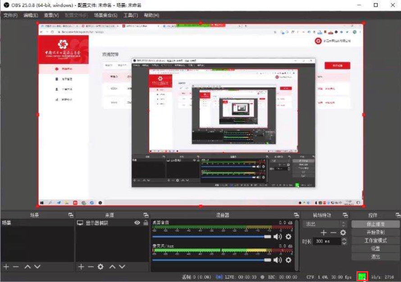Image resolution: width=401 pixels, height=282 pixels.
Task: Toggle lock on the display capture source
Action: [145, 223]
